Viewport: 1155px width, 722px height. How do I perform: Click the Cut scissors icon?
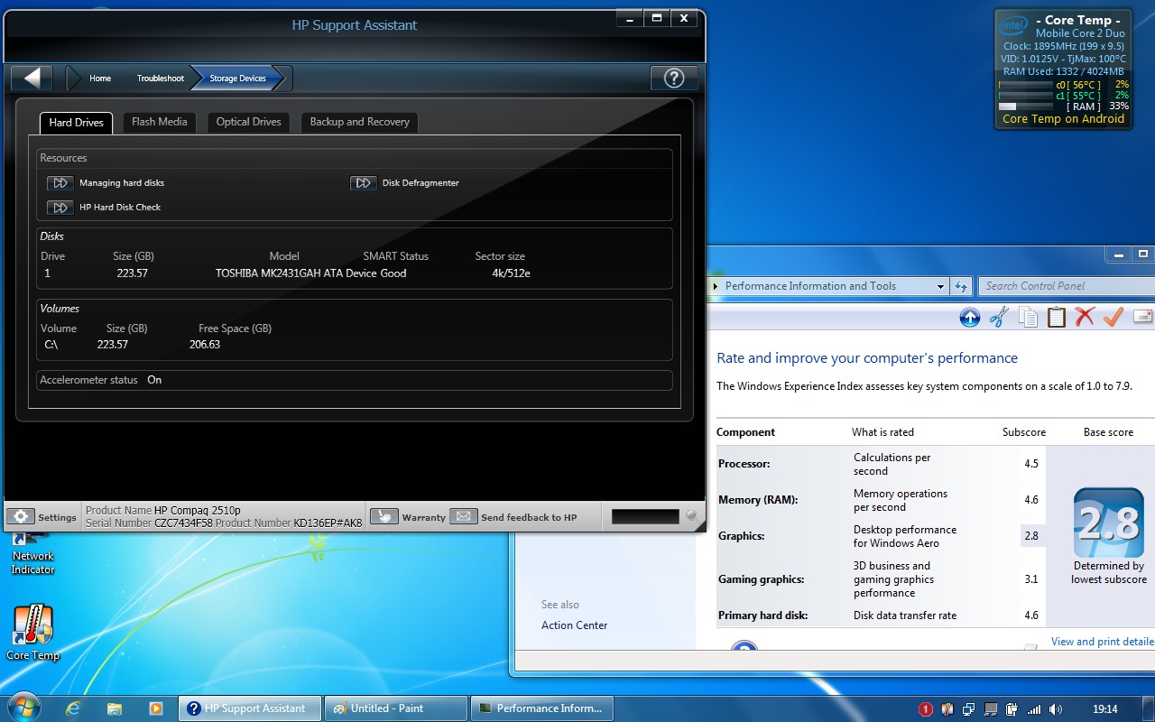(x=999, y=317)
